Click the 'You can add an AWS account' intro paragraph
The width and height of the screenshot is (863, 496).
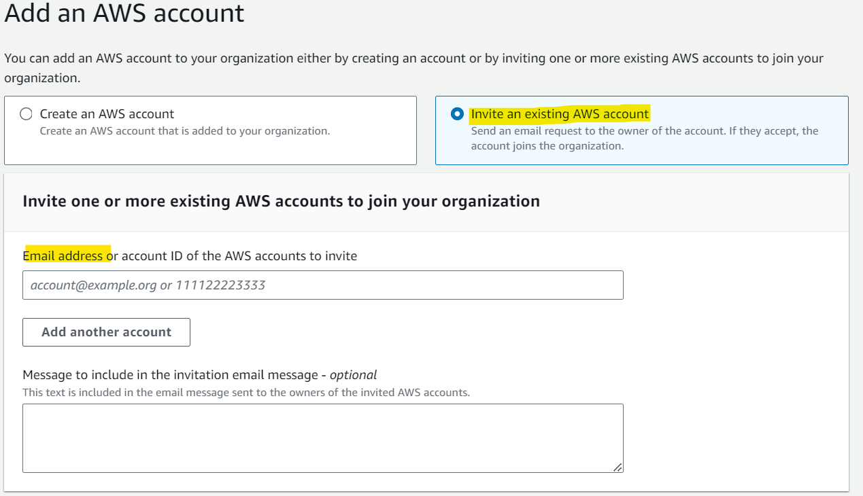(x=413, y=68)
